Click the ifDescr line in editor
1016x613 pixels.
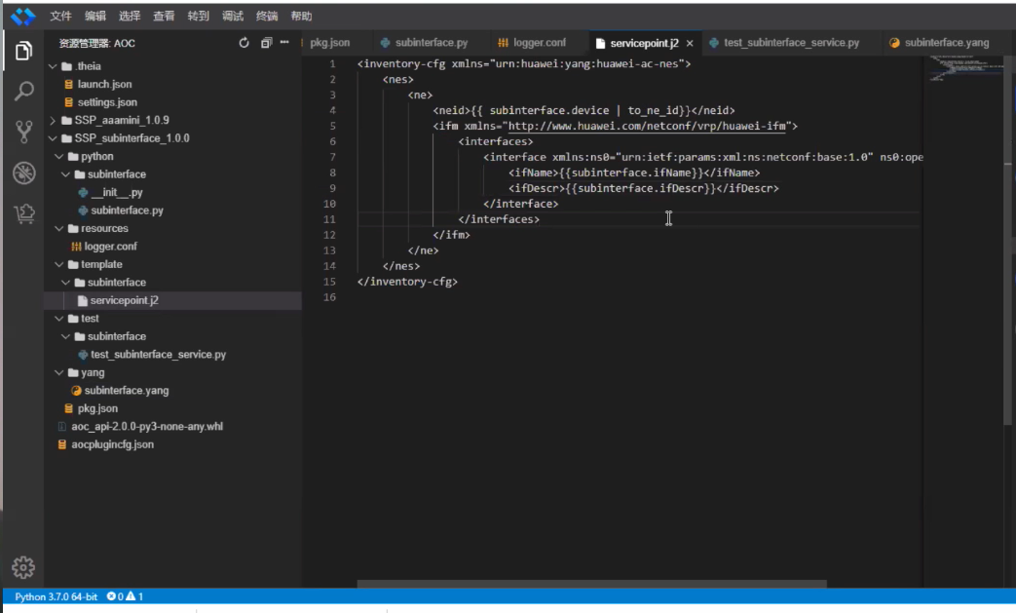[643, 188]
